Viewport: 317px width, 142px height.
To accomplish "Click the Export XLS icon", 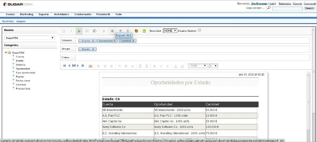I will (112, 31).
